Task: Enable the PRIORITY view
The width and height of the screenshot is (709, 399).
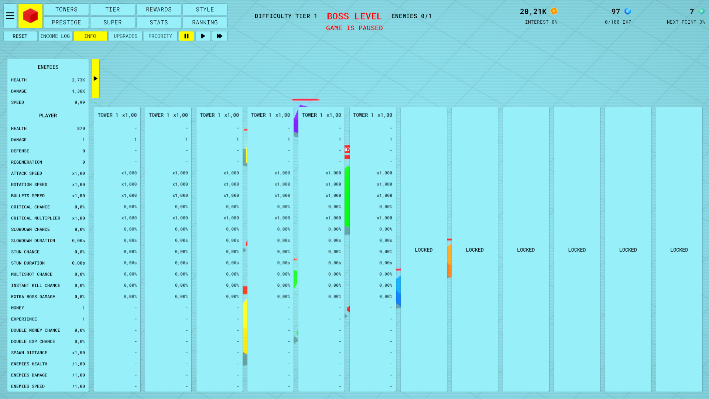Action: [160, 36]
